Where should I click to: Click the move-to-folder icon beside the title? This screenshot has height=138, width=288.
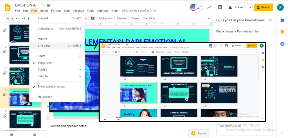[49, 5]
